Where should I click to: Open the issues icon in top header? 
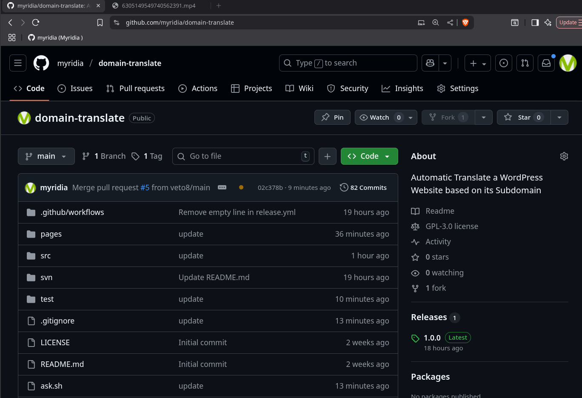point(504,63)
